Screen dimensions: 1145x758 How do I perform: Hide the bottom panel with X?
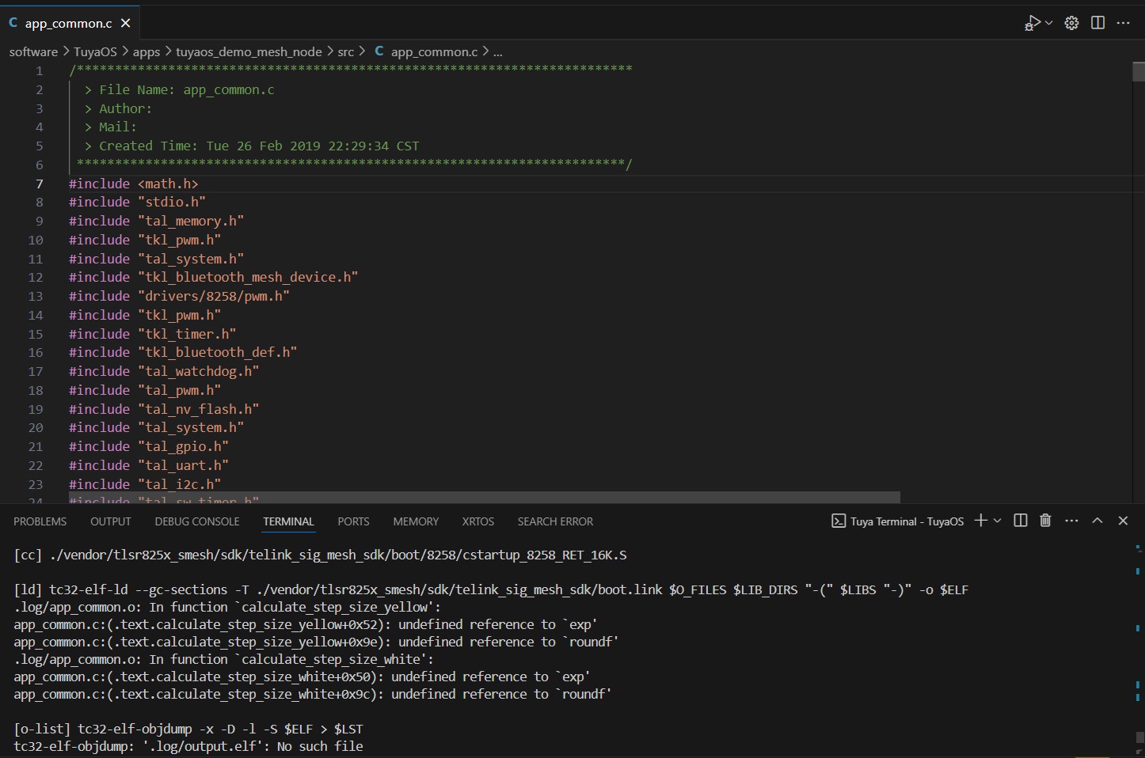1123,521
